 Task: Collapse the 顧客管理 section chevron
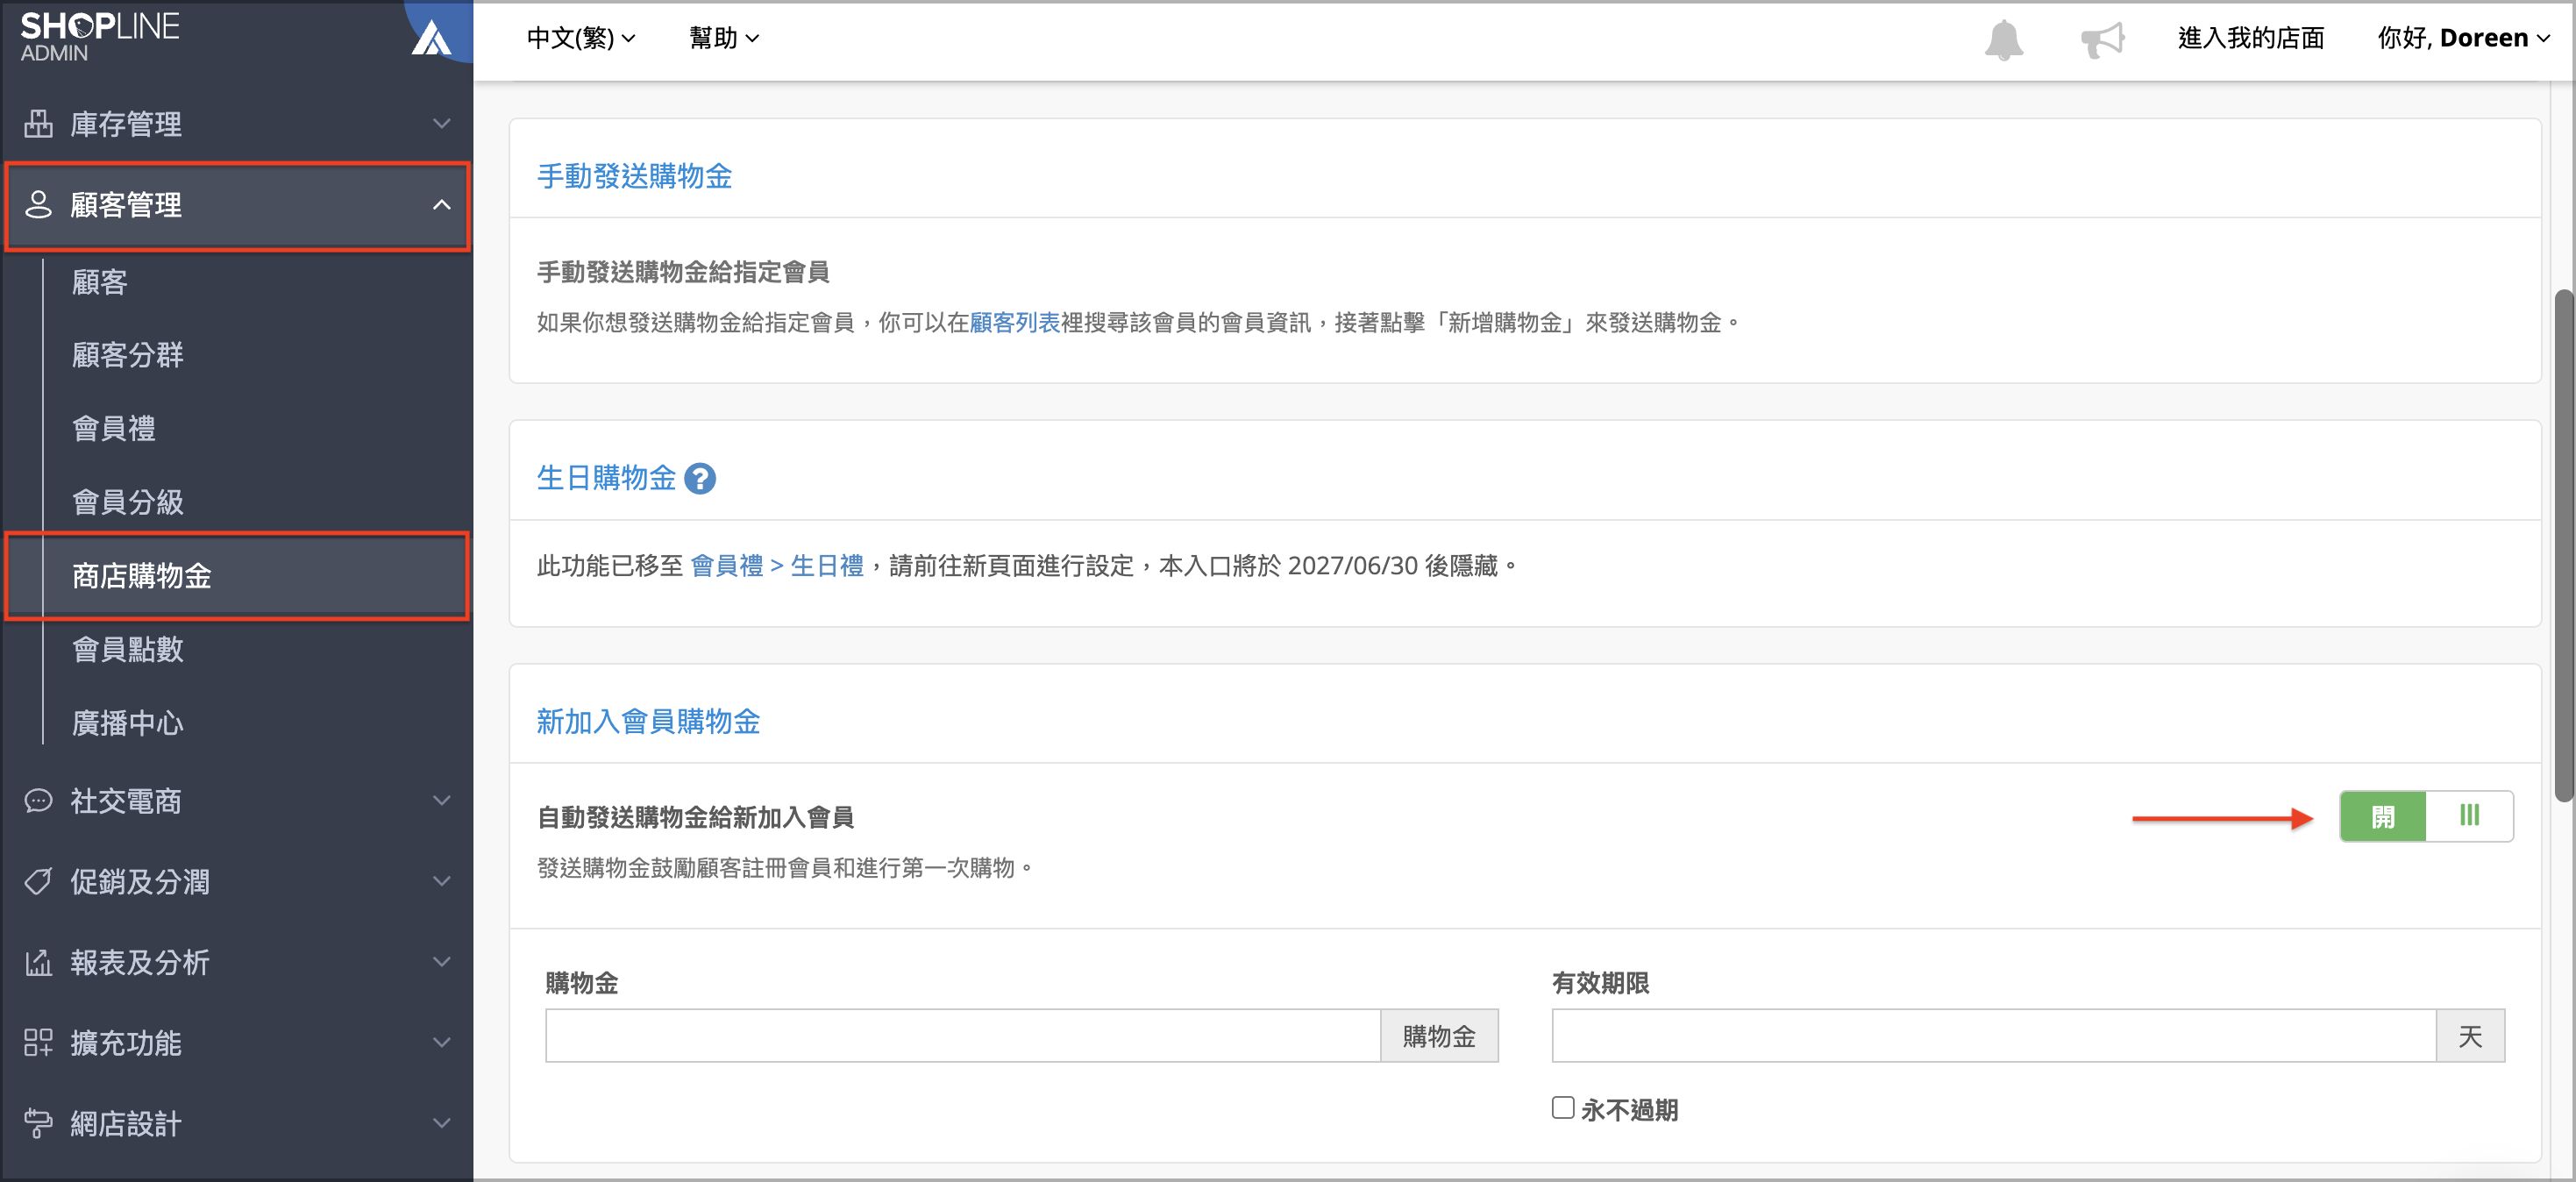(442, 205)
